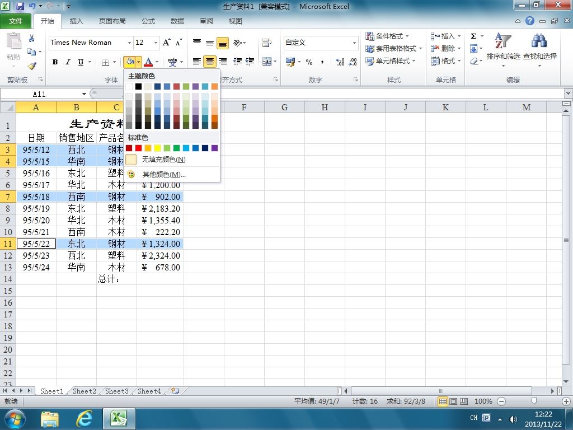
Task: Toggle left text alignment
Action: [x=197, y=62]
